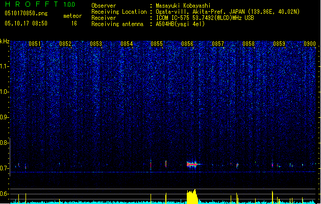Click the 0855 time marker
321x204 pixels.
157,44
